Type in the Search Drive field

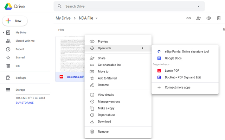[x=129, y=6]
